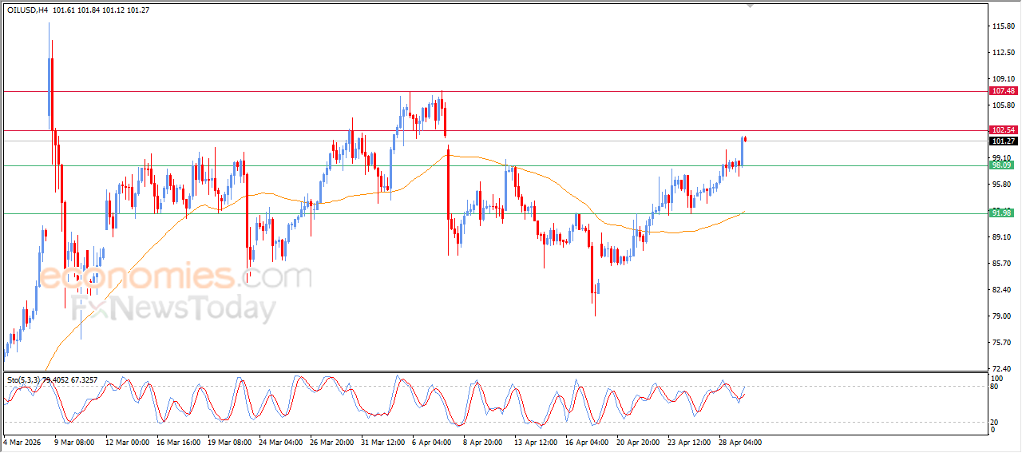Click the 105.80 price scale value

pos(1003,105)
